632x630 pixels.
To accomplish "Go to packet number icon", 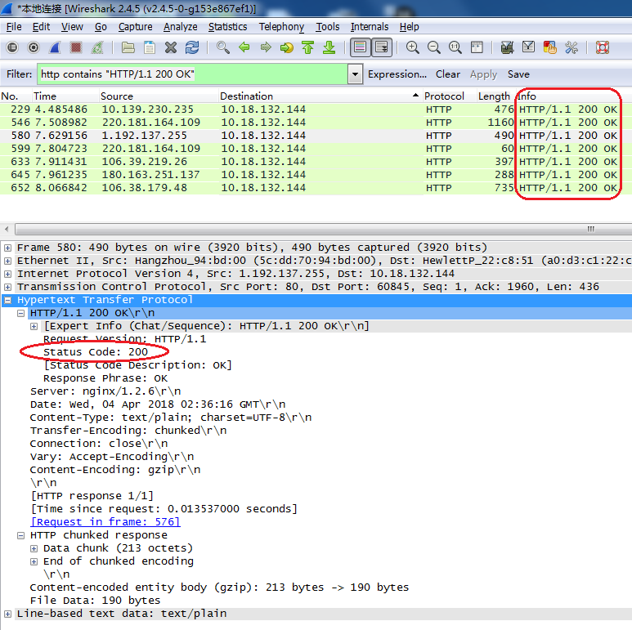I will tap(287, 47).
